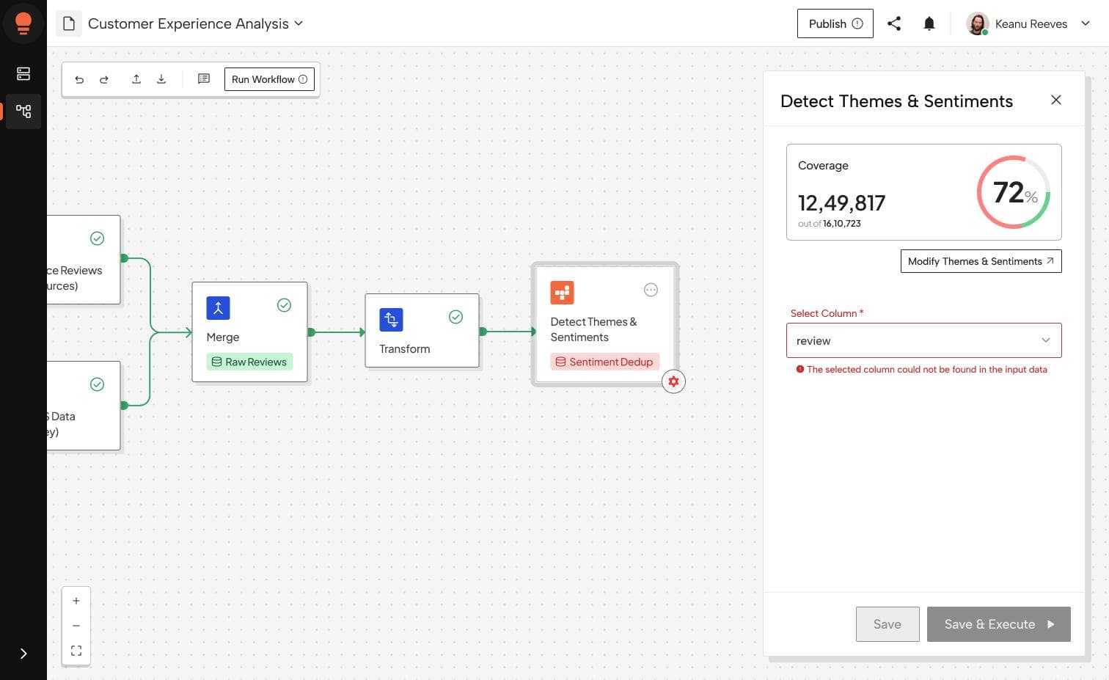The height and width of the screenshot is (680, 1109).
Task: Click the Merge node success checkmark
Action: pos(285,305)
